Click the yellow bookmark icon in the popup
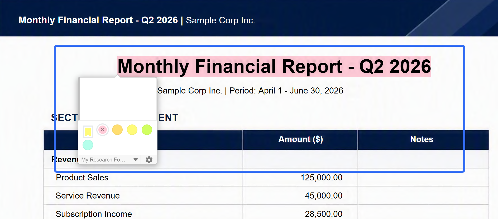This screenshot has height=219, width=498. coord(88,132)
